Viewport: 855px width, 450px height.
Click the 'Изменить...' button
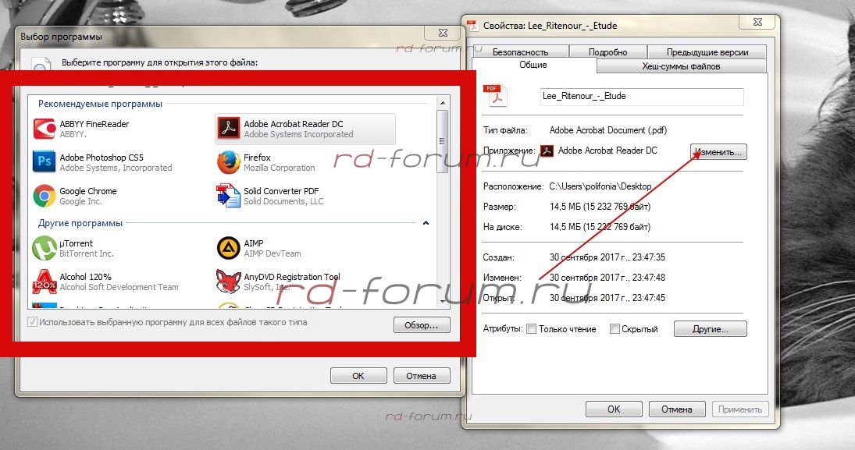tap(718, 151)
